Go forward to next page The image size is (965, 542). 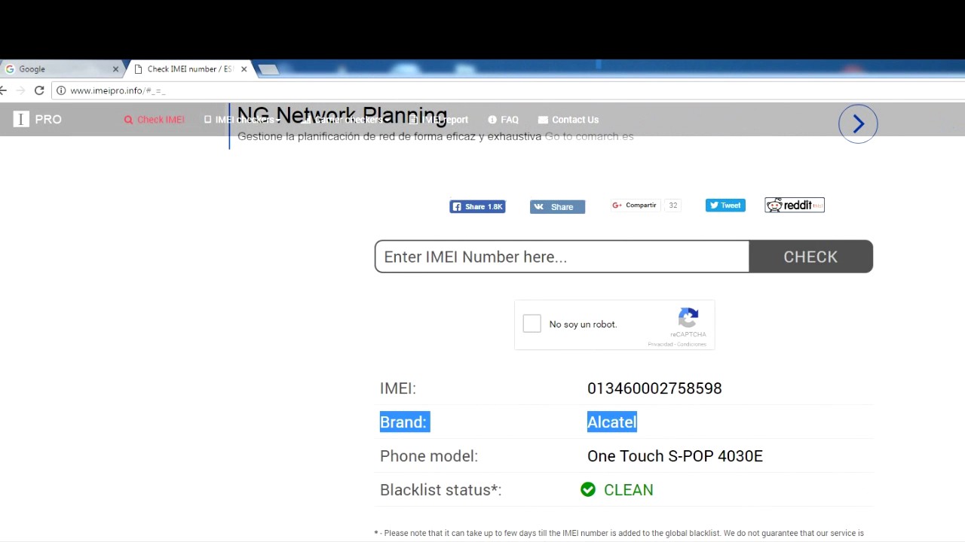(20, 90)
